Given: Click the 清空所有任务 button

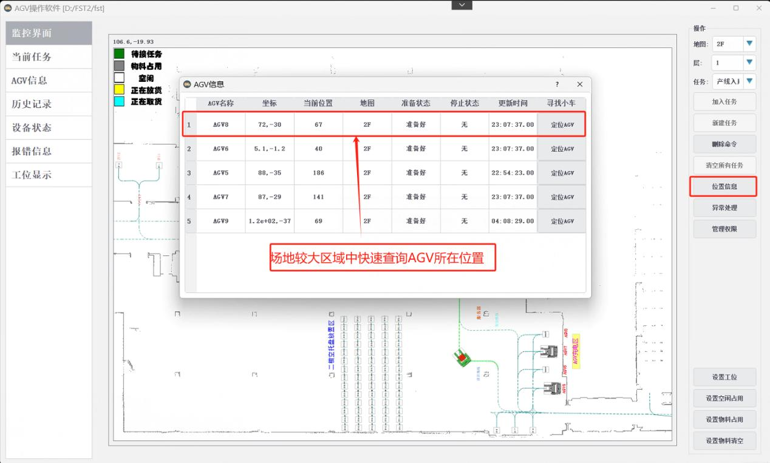Looking at the screenshot, I should [x=724, y=165].
